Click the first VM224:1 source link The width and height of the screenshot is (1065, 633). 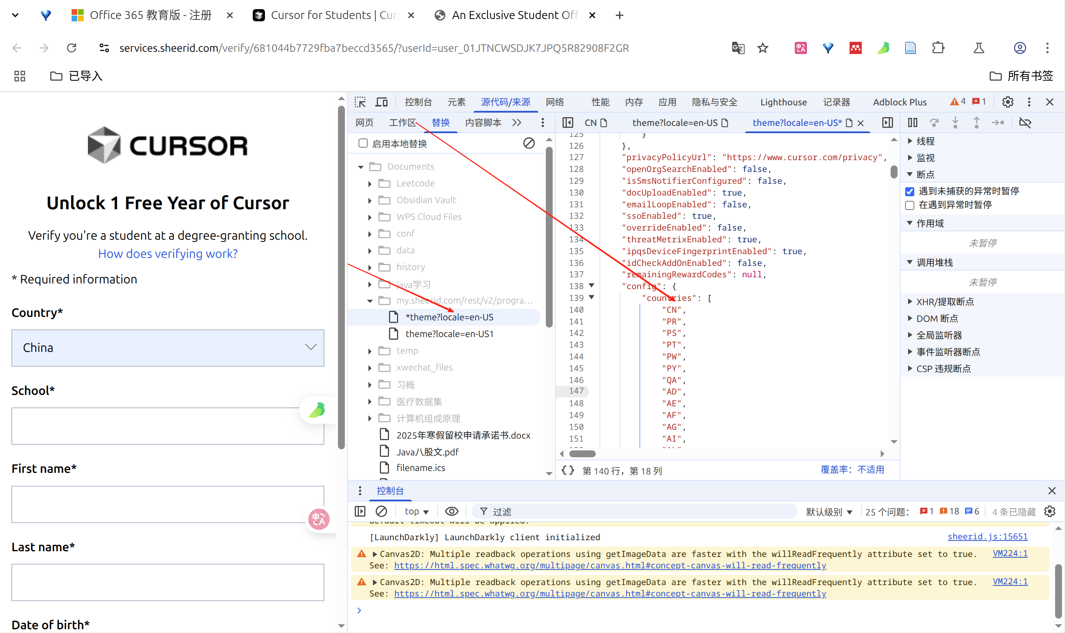click(x=1010, y=553)
